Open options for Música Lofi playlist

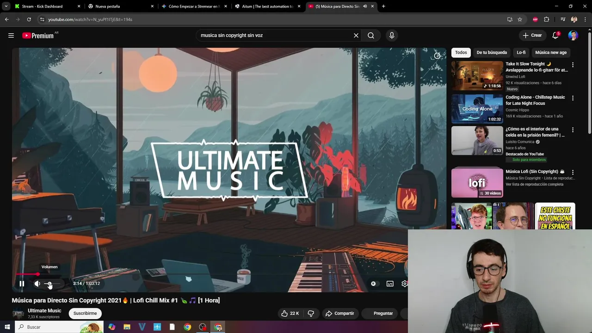(x=573, y=172)
